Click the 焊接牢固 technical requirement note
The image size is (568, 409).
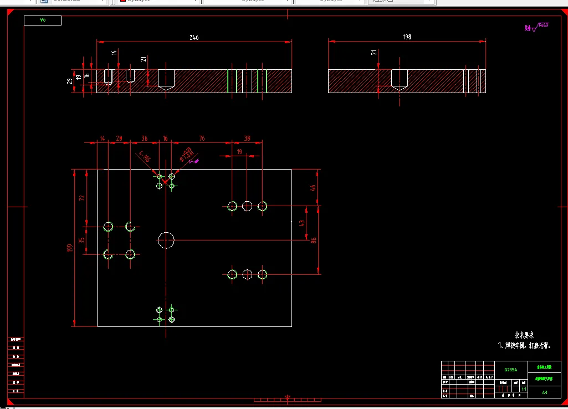pos(524,346)
